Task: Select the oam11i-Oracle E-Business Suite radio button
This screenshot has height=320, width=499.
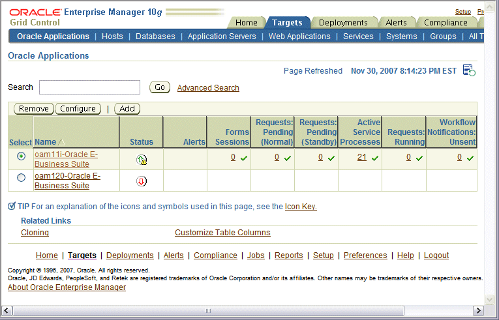Action: point(21,156)
